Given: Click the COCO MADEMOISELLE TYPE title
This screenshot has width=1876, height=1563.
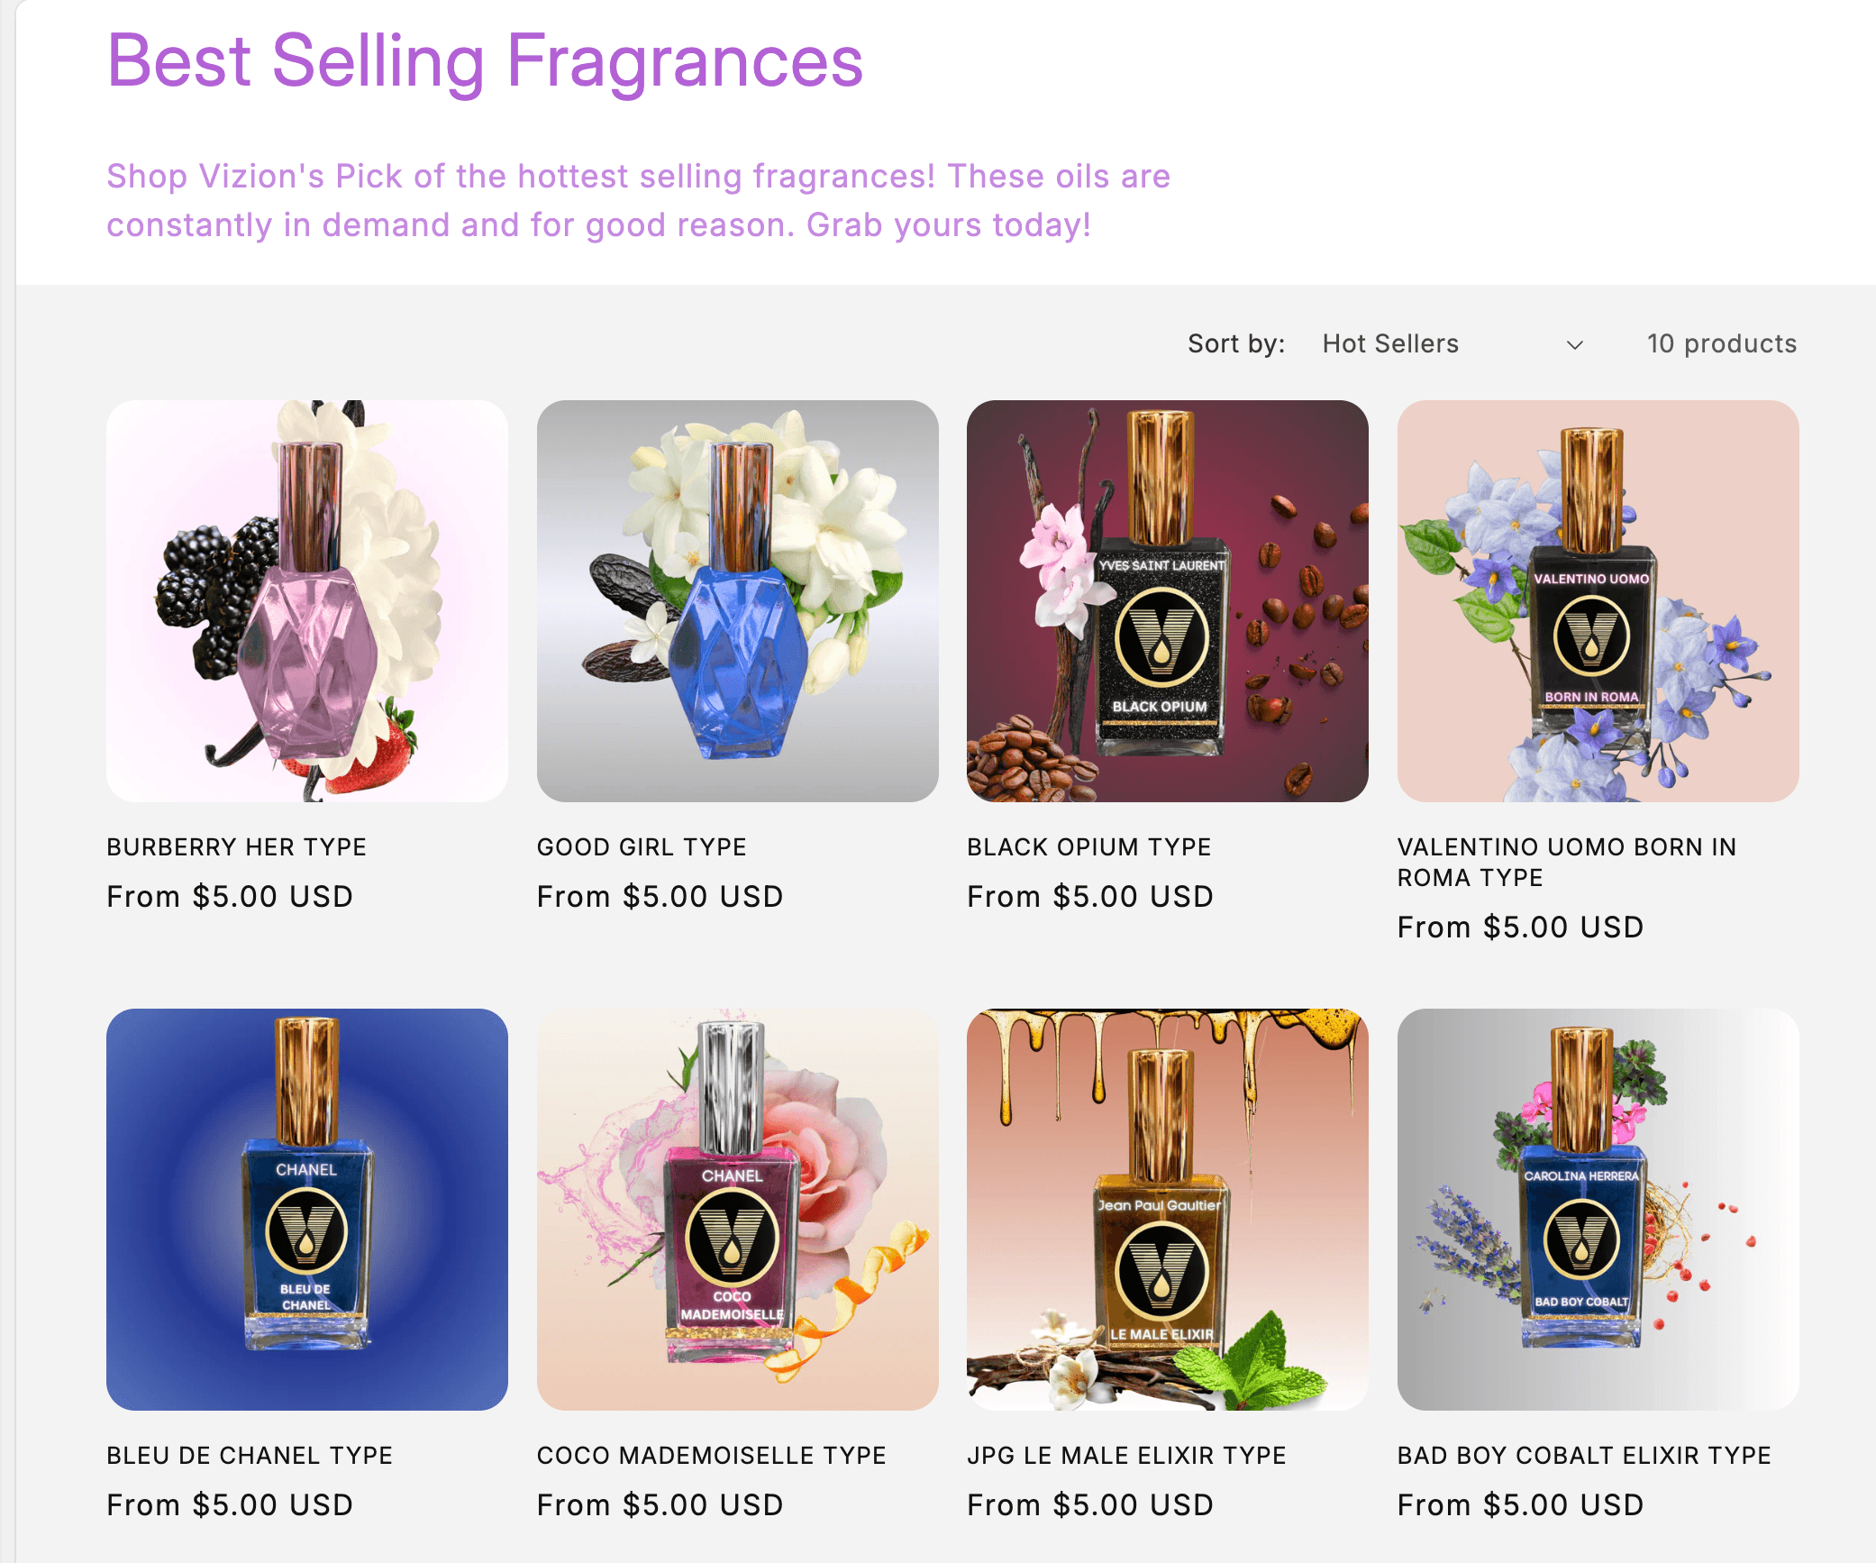Looking at the screenshot, I should pos(711,1456).
